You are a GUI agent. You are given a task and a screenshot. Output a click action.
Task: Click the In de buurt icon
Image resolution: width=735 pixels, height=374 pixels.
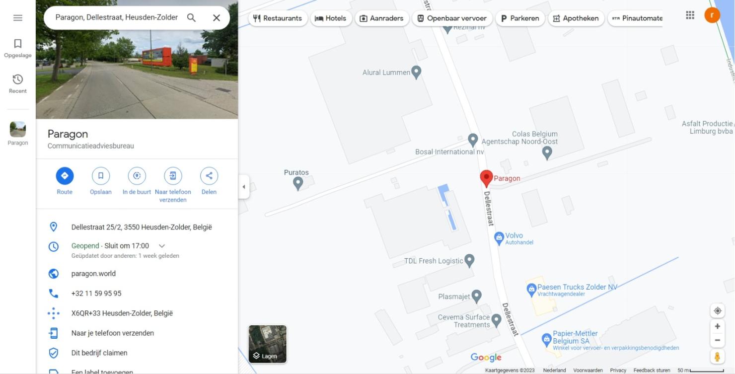click(137, 176)
